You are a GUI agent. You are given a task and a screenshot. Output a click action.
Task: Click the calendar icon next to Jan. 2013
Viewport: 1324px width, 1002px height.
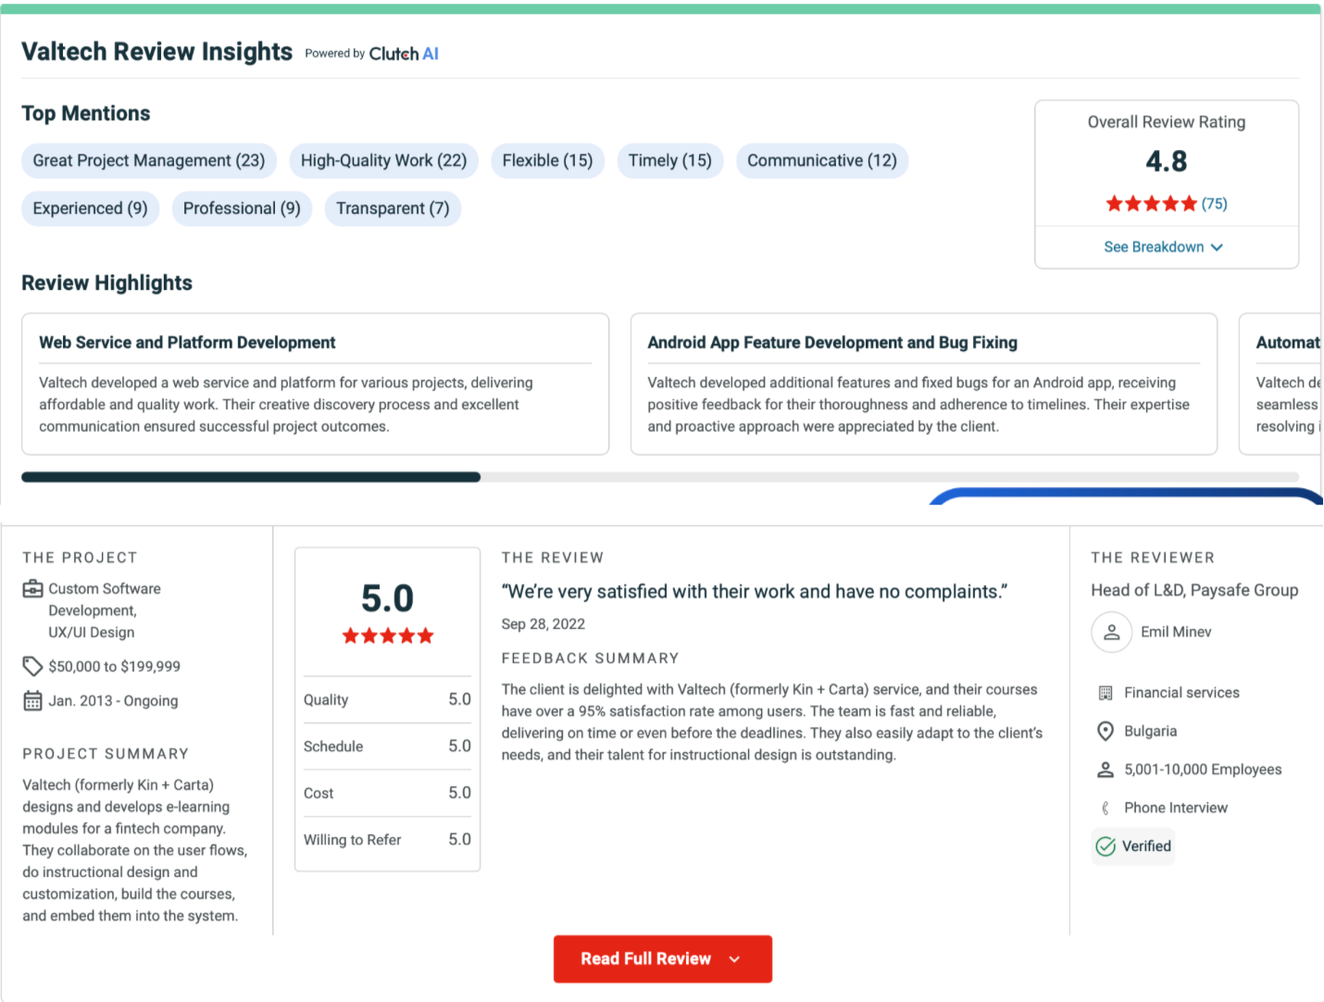click(32, 701)
